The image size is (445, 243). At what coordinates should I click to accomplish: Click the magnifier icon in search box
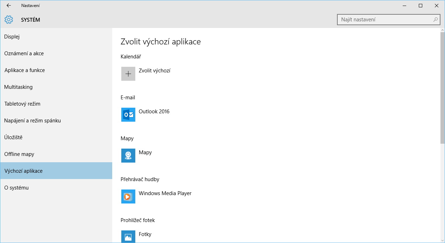[x=435, y=20]
